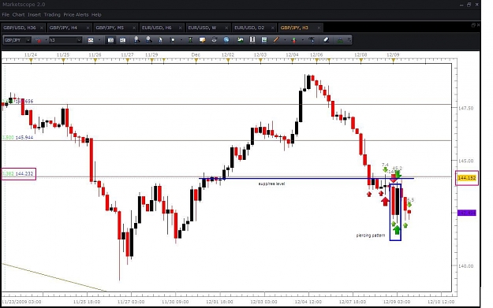Click the second magnifier zoom icon
The height and width of the screenshot is (308, 493).
click(x=148, y=40)
